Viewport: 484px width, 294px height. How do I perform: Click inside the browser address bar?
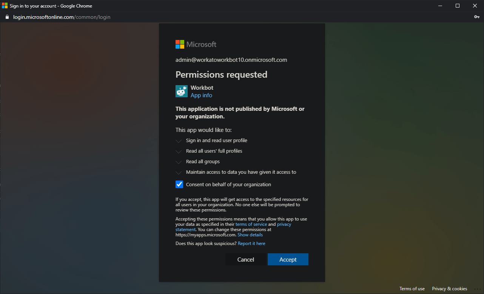[x=151, y=17]
